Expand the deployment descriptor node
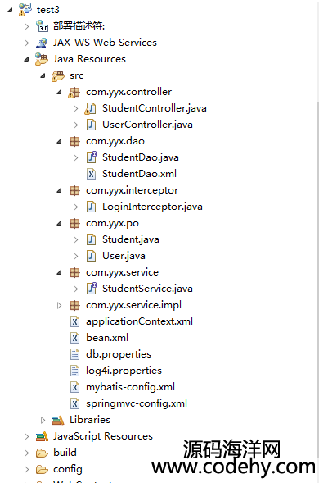The image size is (319, 483). pyautogui.click(x=26, y=26)
